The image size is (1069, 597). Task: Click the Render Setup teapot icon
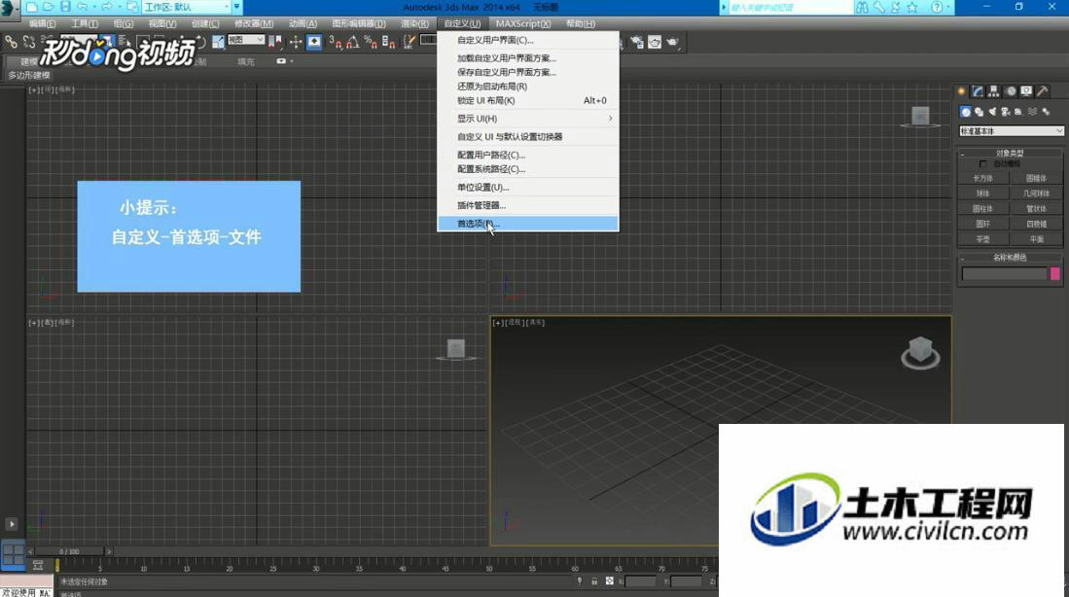point(636,42)
